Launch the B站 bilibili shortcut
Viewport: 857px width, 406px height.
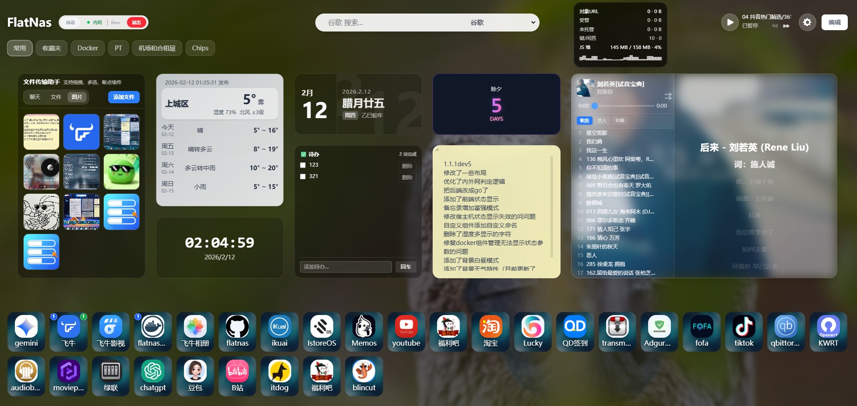coord(237,376)
